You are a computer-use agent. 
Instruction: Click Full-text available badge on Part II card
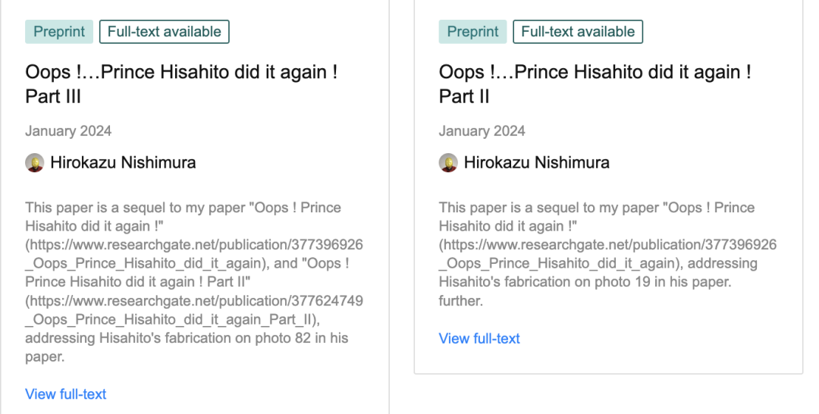578,32
